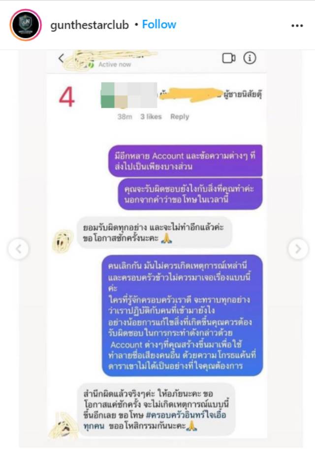Screen dimensions: 315x449
Task: Follow the gunthestarclub account
Action: pyautogui.click(x=159, y=24)
